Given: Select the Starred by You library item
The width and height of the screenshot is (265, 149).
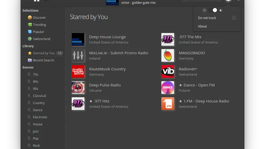Looking at the screenshot, I should 44,53.
